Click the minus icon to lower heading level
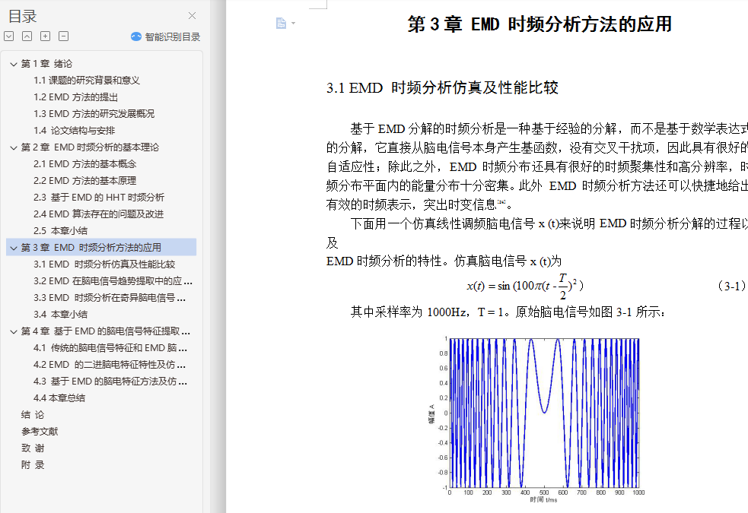 63,36
